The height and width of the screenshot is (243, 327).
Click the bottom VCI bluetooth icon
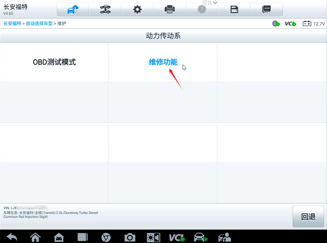[x=177, y=237]
